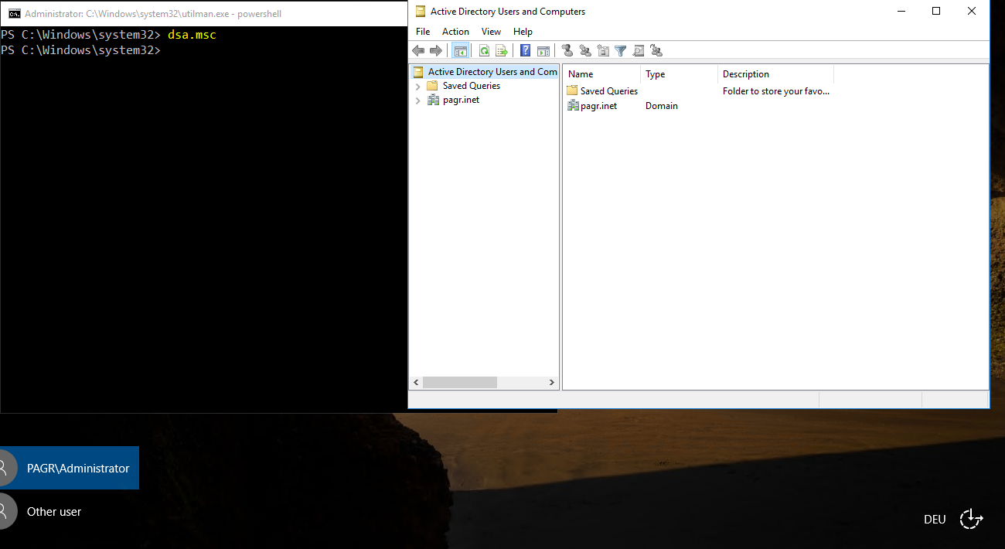The height and width of the screenshot is (549, 1005).
Task: Click the tree pane horizontal scrollbar thumb
Action: tap(459, 382)
